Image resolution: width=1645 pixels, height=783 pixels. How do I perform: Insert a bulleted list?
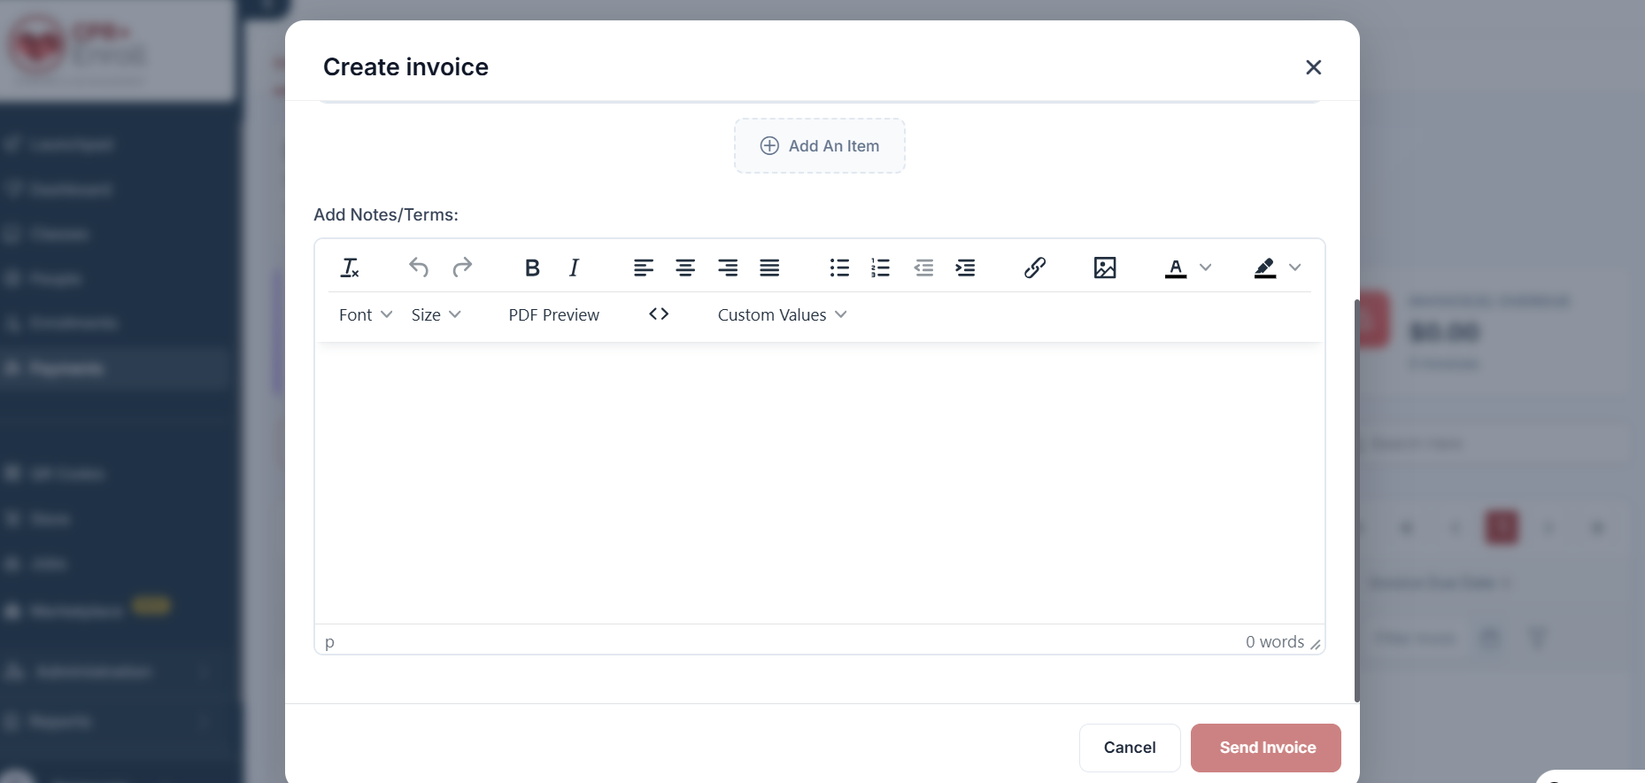tap(839, 267)
